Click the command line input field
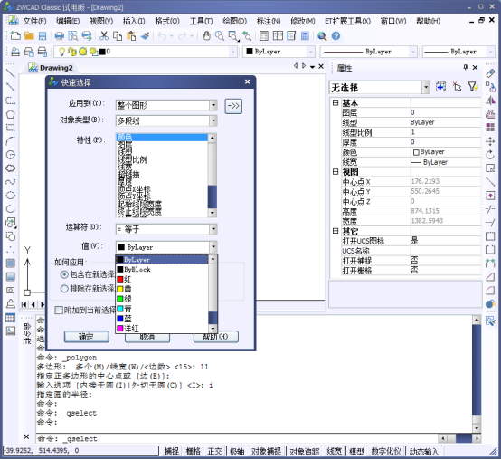501x460 pixels. (x=236, y=438)
